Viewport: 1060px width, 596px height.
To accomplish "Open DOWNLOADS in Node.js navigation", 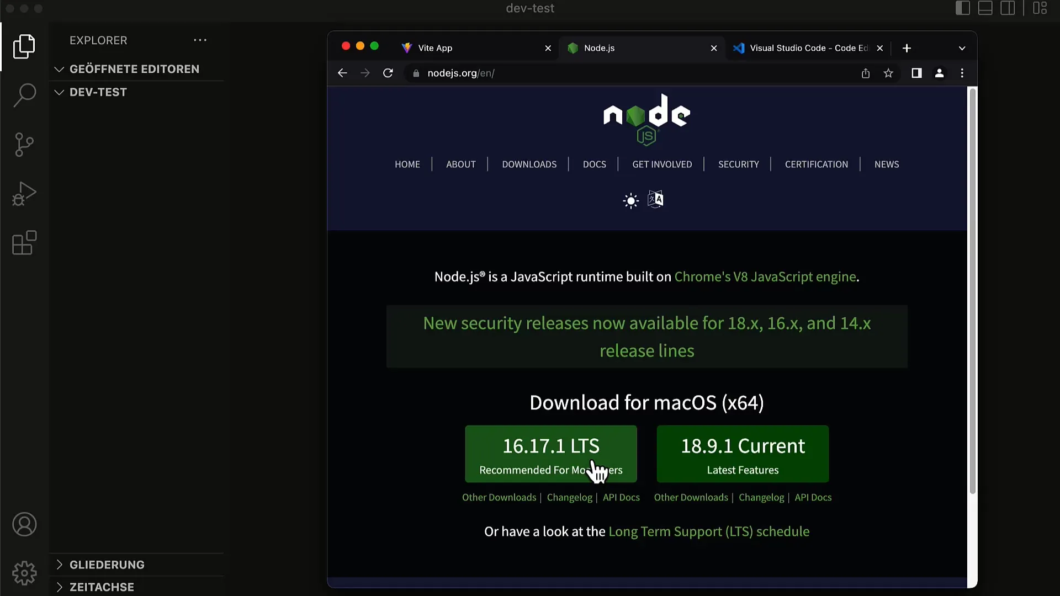I will 529,164.
